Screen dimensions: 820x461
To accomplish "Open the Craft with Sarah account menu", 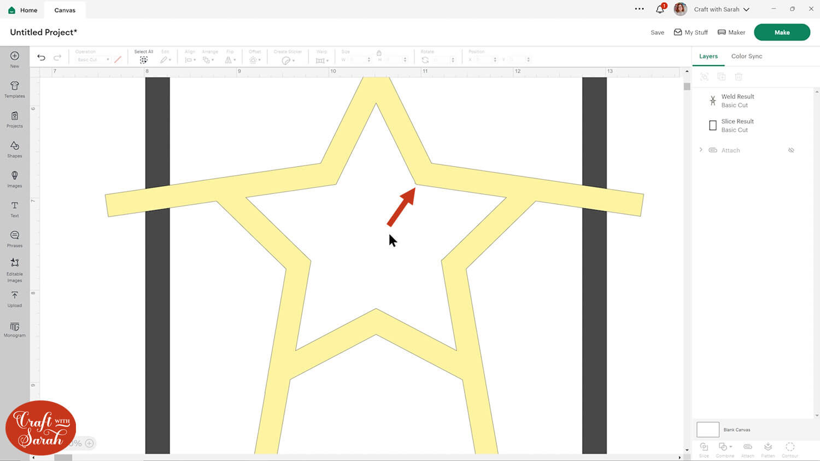I will tap(722, 9).
